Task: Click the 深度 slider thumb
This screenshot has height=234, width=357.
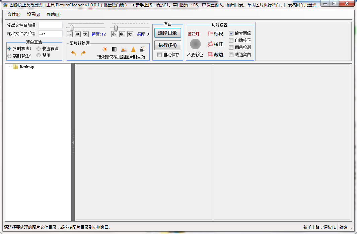Action: tap(116, 27)
